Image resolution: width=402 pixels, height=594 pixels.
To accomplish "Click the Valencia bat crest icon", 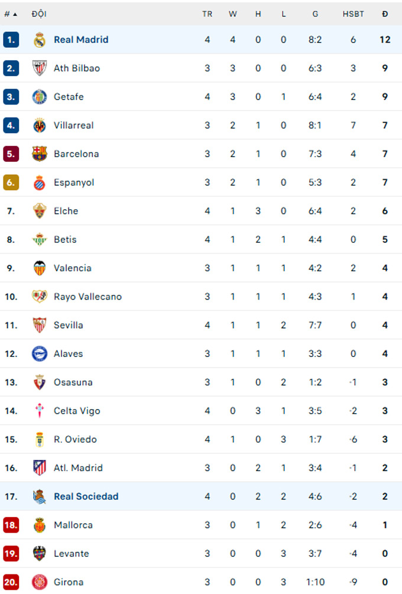I will pyautogui.click(x=40, y=268).
